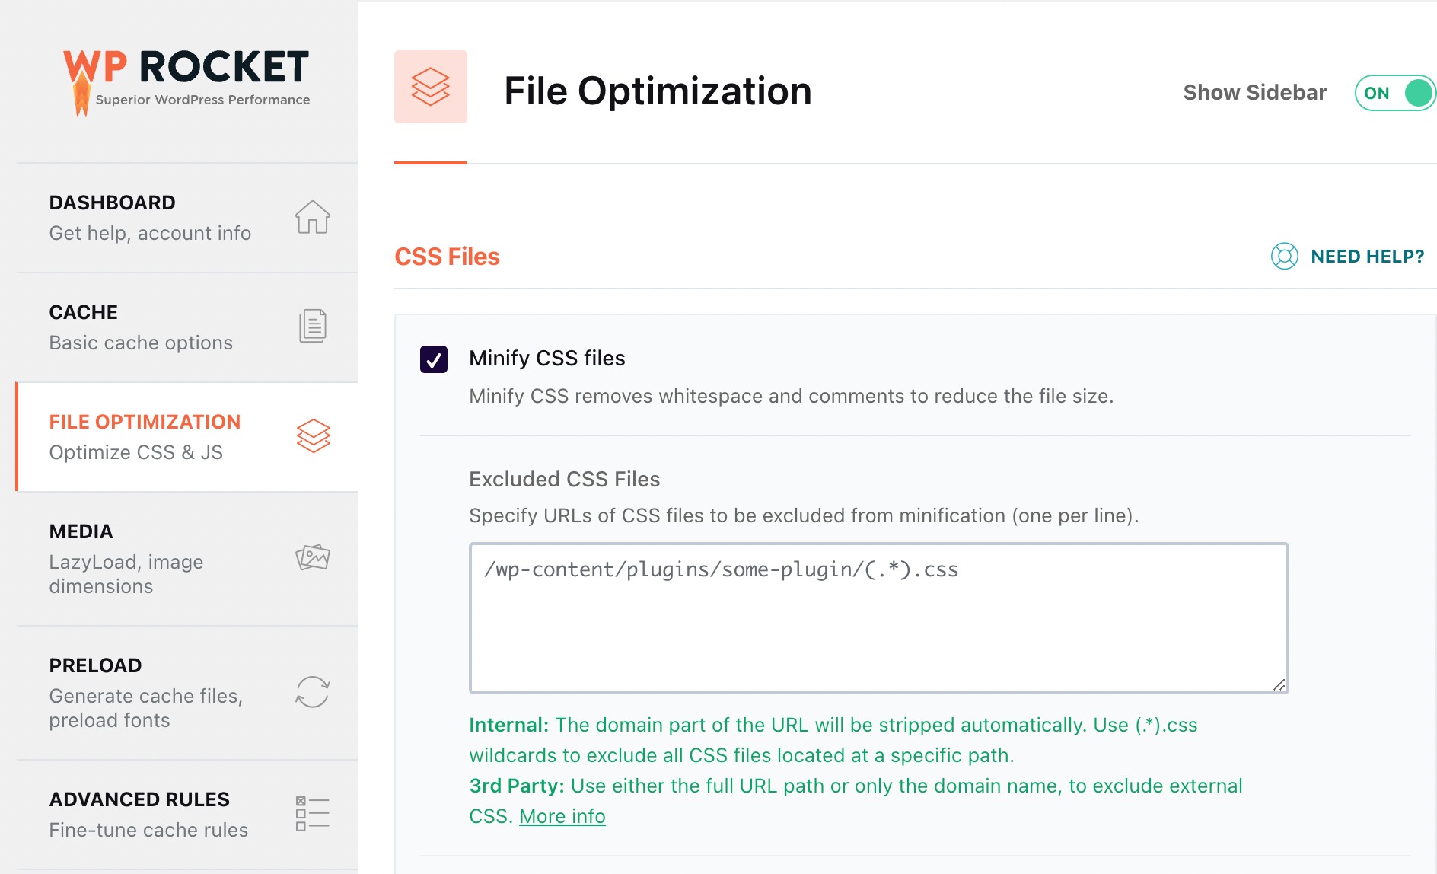1437x874 pixels.
Task: Click the File Optimization layers icon in sidebar
Action: [314, 435]
